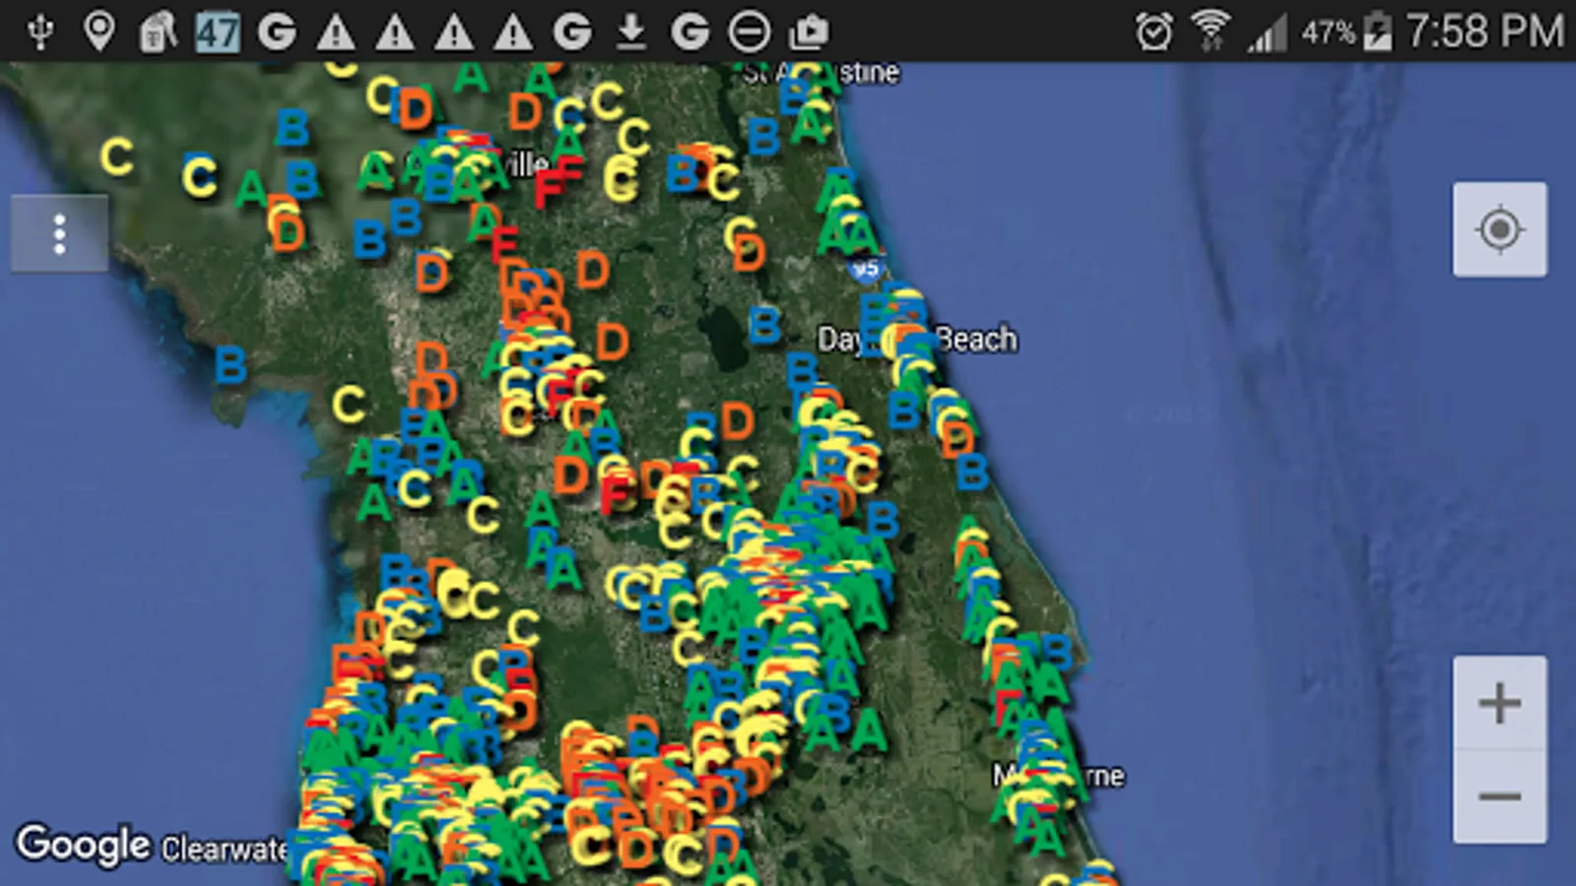
Task: Tap the blue 47 badge in status bar
Action: tap(218, 32)
